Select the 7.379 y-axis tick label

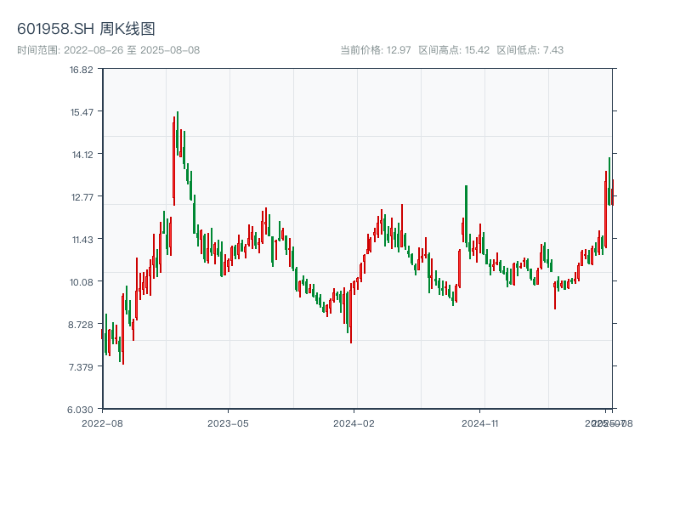coord(82,367)
